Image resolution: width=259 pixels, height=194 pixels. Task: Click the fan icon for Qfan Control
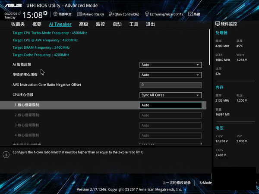click(111, 14)
